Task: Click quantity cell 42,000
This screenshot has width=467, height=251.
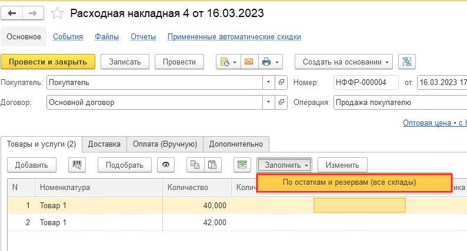Action: [197, 222]
